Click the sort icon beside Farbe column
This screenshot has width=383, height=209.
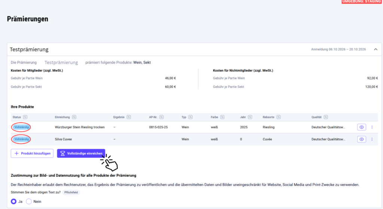[x=222, y=117]
